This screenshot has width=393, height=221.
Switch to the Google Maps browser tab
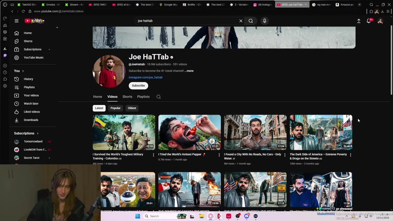[169, 5]
